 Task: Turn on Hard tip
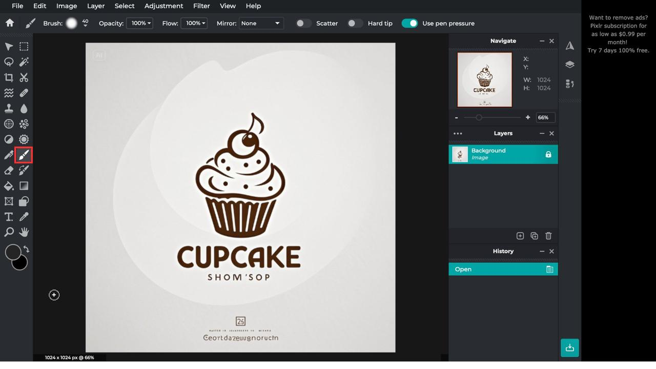point(355,23)
